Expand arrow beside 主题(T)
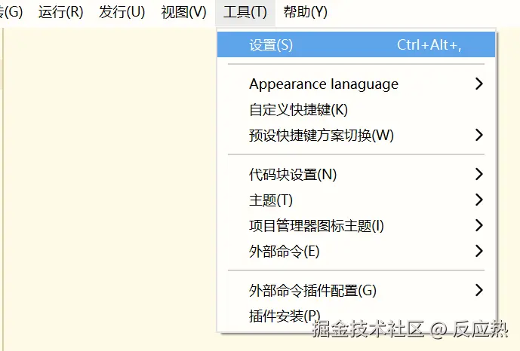Screen dimensions: 520x351 pos(479,200)
